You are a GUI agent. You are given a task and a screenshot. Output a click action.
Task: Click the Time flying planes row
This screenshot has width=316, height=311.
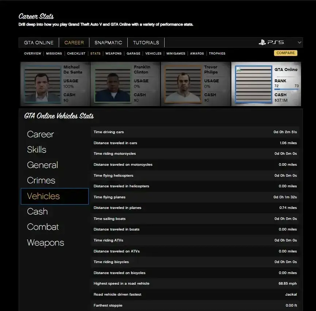[195, 197]
